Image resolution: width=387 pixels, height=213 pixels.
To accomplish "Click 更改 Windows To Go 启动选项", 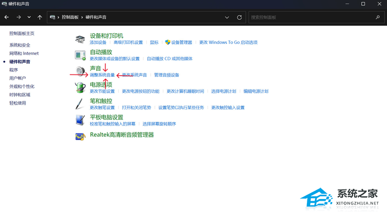I will [228, 42].
